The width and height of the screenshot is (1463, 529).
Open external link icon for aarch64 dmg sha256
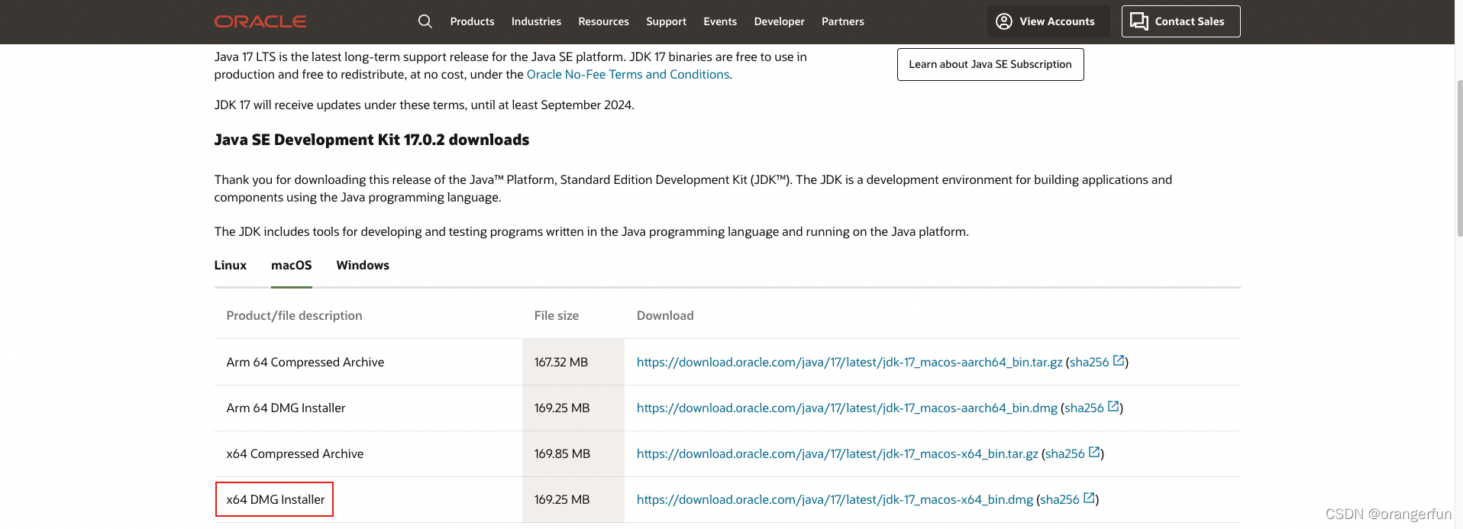[1113, 407]
